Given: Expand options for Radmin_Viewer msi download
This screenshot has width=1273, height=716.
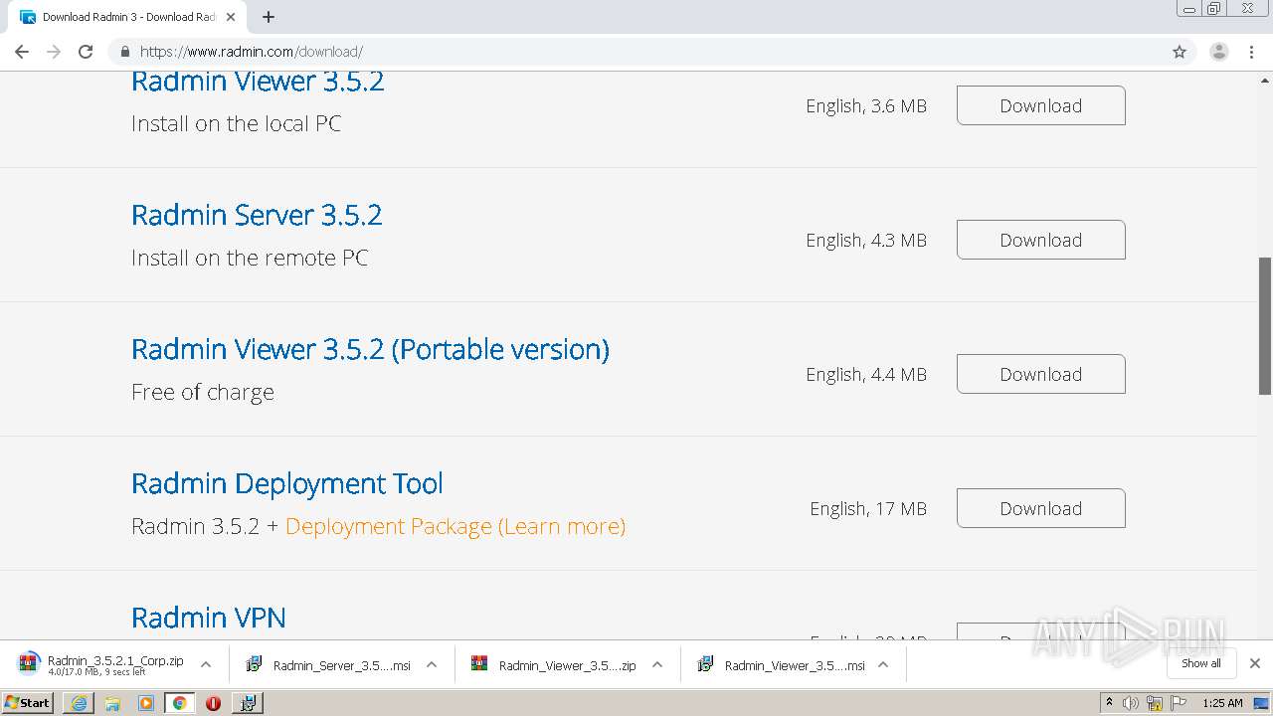Looking at the screenshot, I should point(883,664).
